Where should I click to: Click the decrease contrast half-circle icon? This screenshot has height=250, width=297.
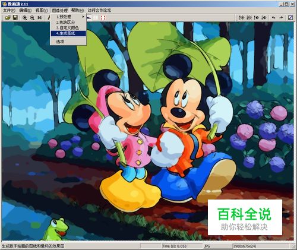click(x=264, y=18)
